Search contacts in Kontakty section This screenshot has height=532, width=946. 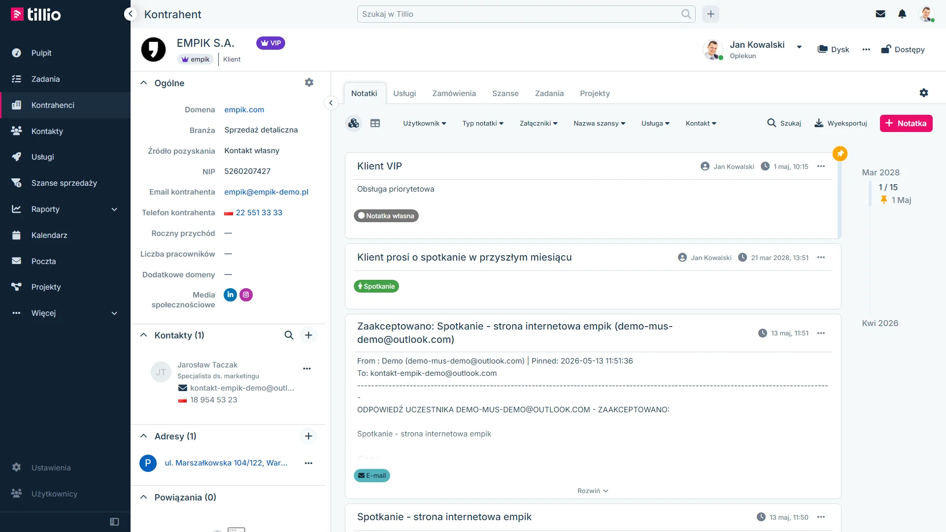click(289, 335)
